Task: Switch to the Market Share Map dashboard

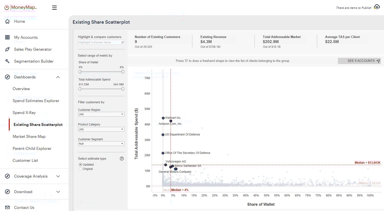Action: (29, 136)
